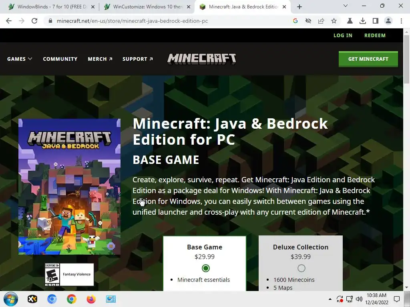Click the scrollbar down arrow

click(x=406, y=287)
